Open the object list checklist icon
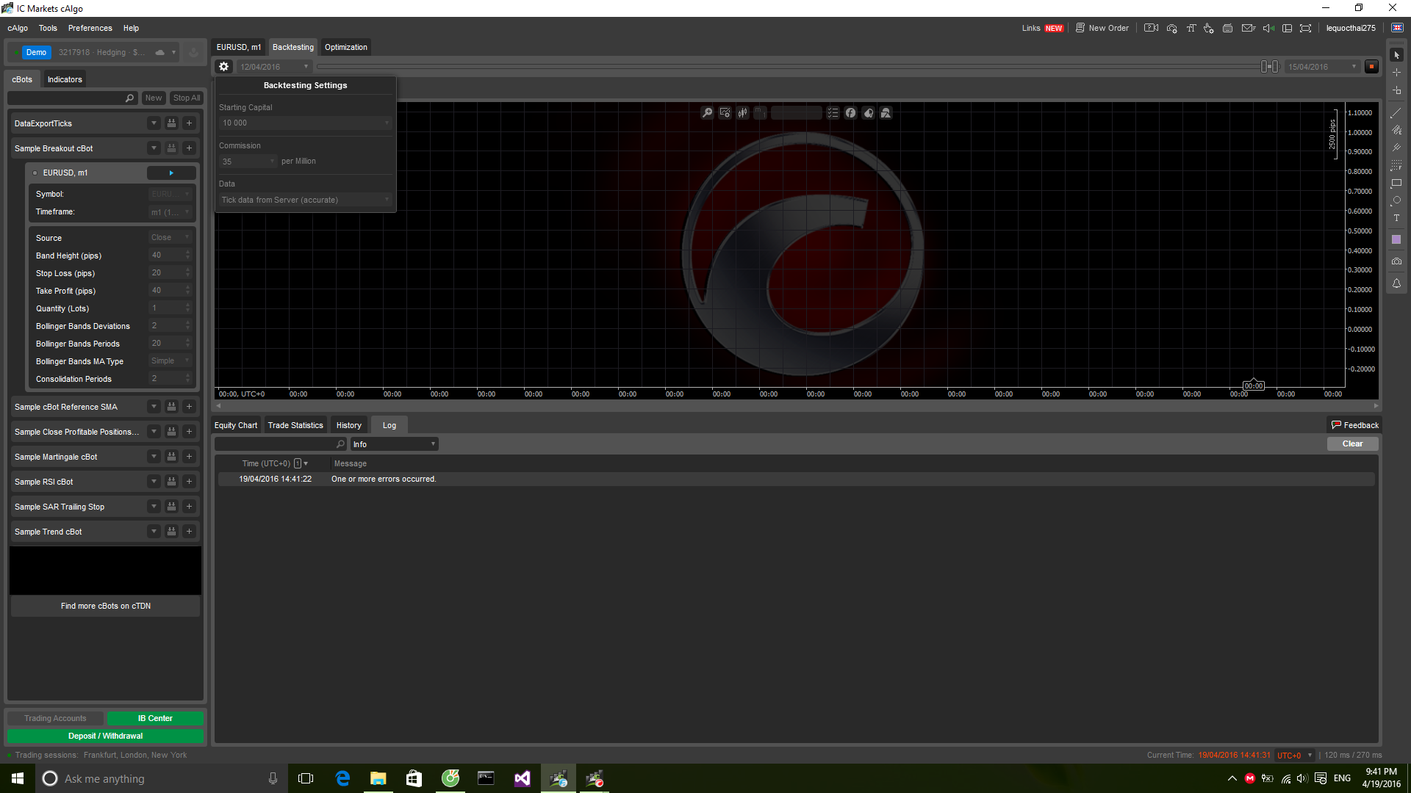The image size is (1411, 793). (x=833, y=113)
